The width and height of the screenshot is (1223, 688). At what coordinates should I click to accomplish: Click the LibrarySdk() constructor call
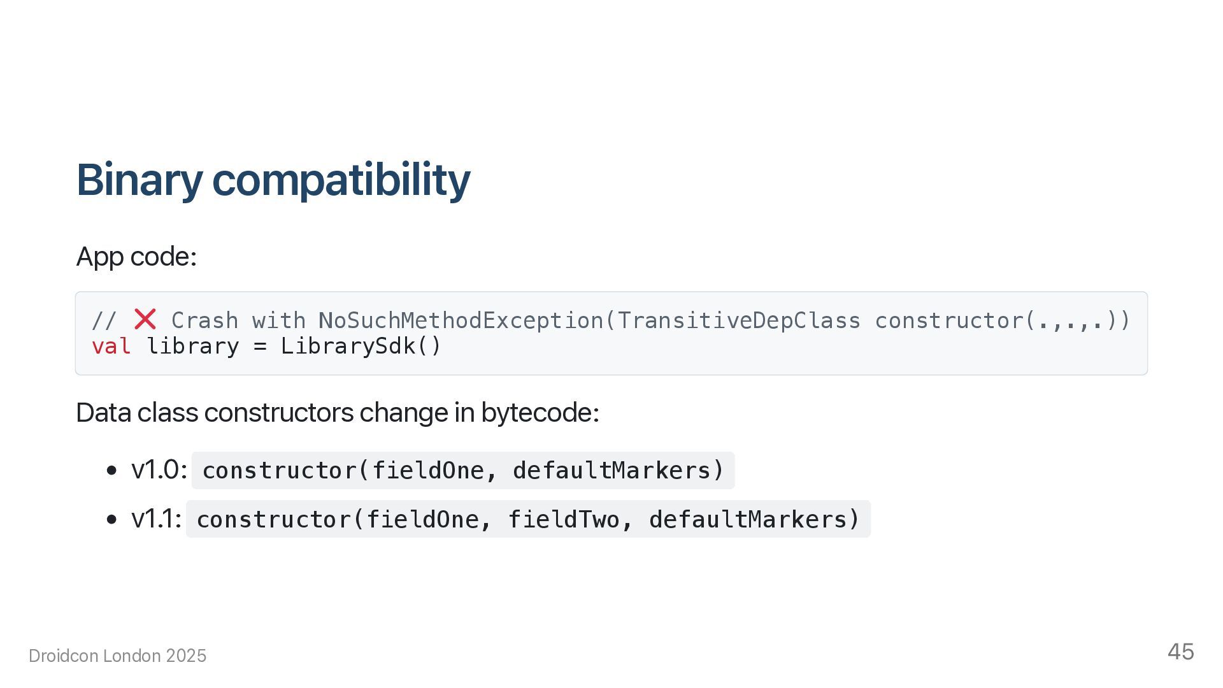(x=361, y=347)
